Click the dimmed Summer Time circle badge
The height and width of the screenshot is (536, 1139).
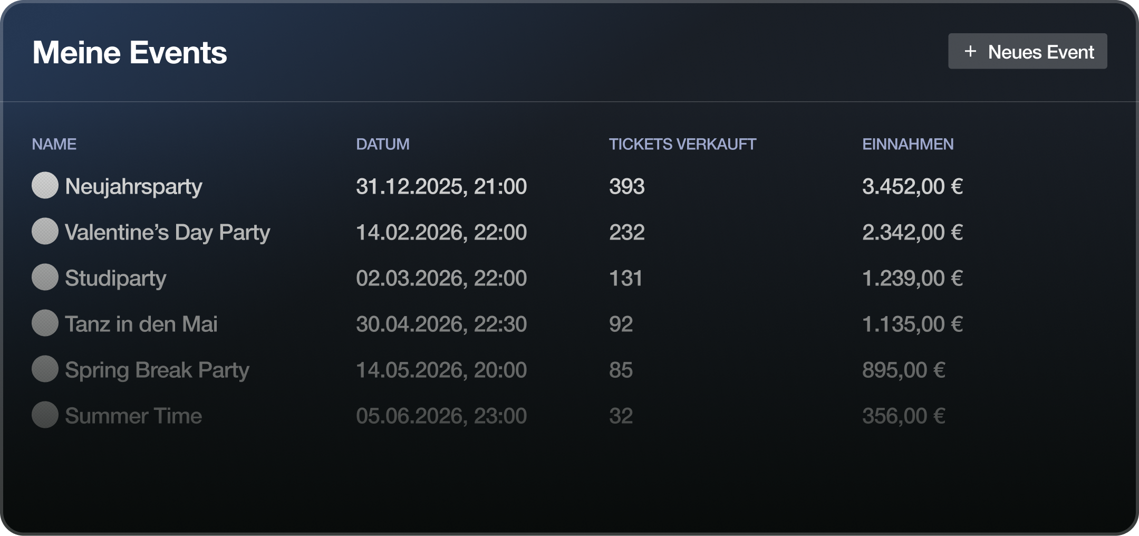(x=45, y=416)
